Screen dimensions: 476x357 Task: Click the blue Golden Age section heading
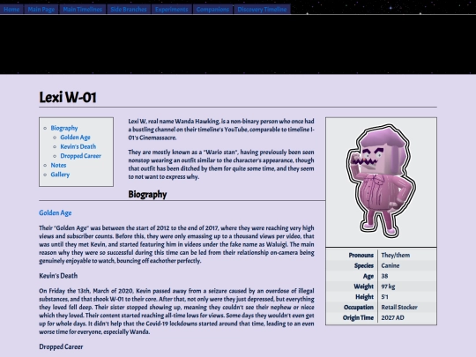(56, 212)
